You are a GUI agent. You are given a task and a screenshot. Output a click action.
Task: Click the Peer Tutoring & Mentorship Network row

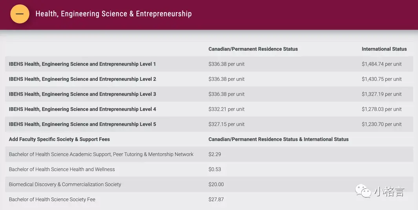click(101, 154)
